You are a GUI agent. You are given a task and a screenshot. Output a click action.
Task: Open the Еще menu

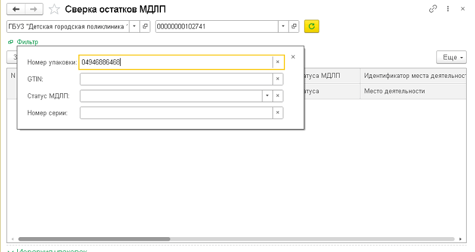(451, 57)
